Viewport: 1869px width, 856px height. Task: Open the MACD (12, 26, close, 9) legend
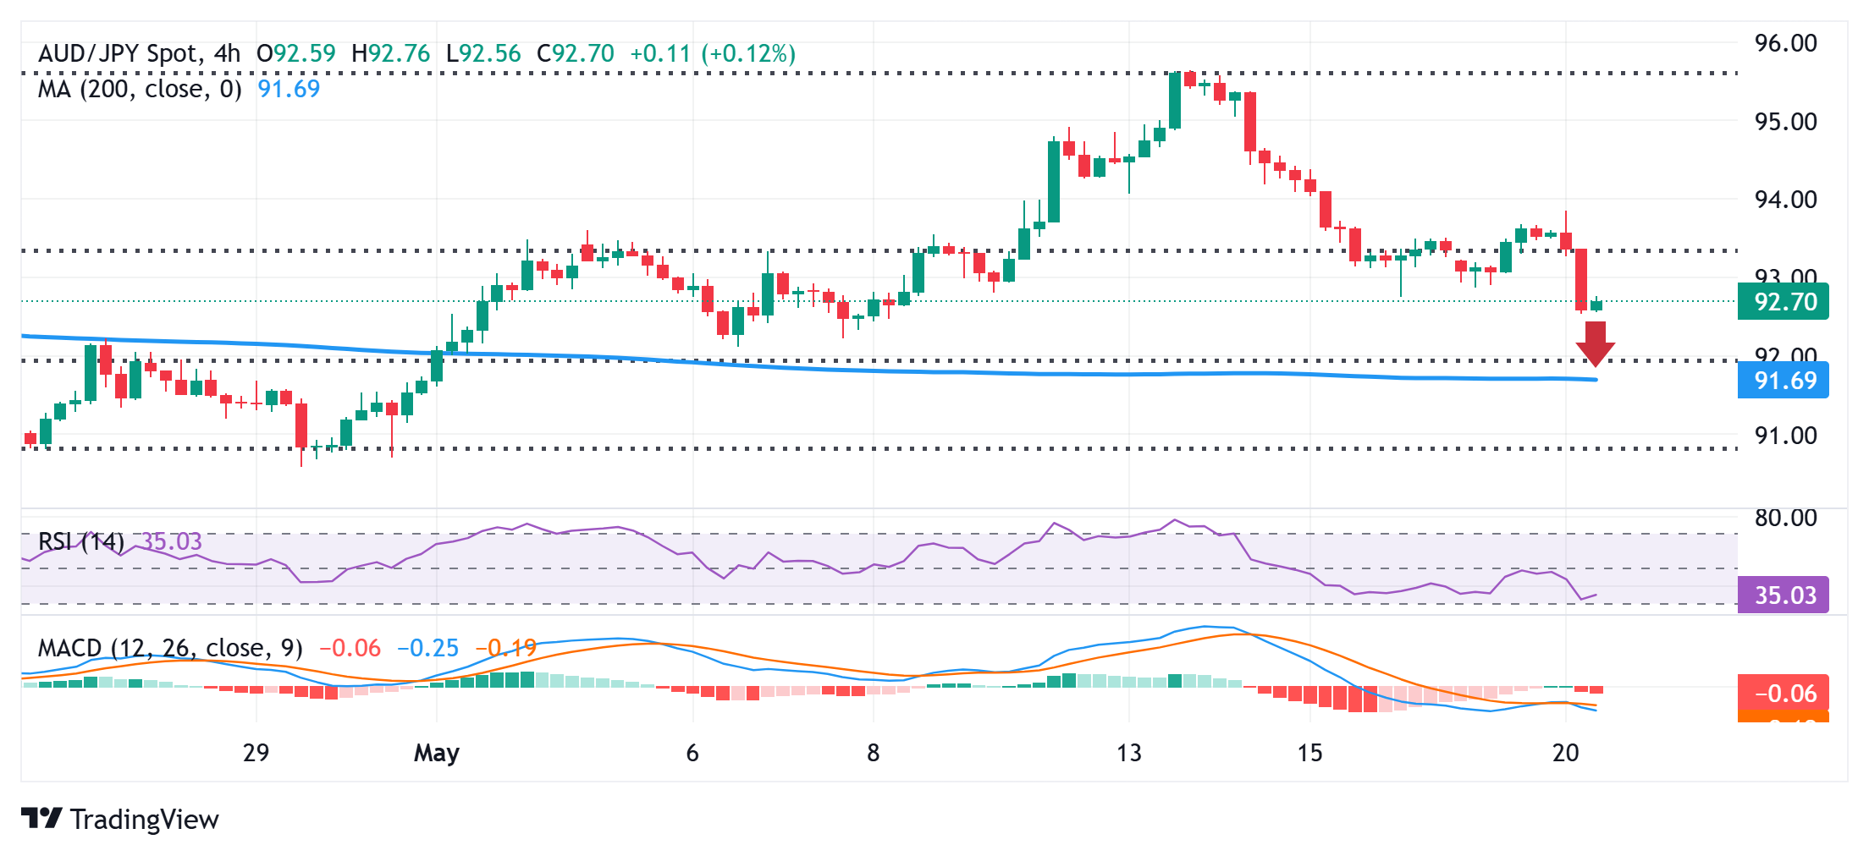[x=170, y=648]
